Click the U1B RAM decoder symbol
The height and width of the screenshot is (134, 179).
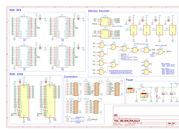pos(105,33)
